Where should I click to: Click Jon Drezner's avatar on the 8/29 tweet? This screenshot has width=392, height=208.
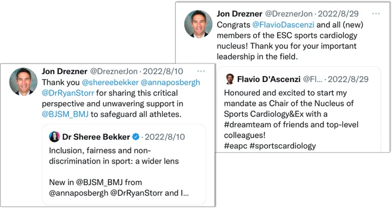(198, 24)
